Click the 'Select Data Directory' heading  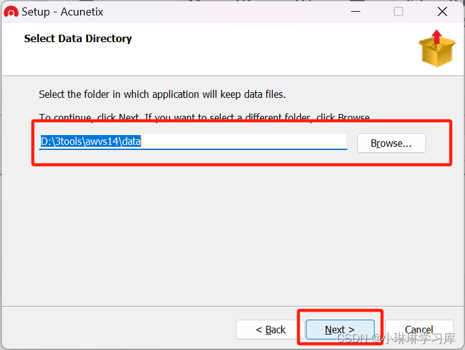[78, 38]
